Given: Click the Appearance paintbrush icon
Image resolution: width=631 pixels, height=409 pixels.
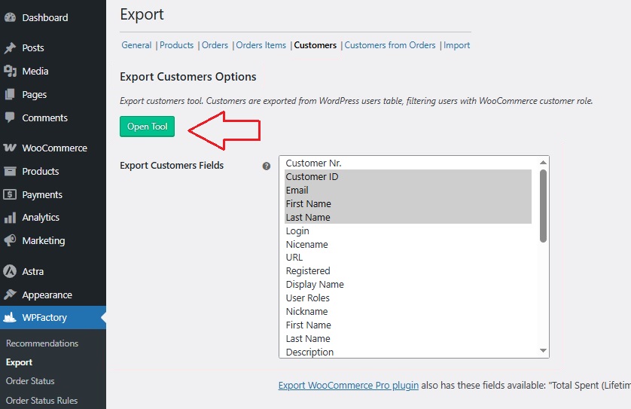Looking at the screenshot, I should (x=10, y=295).
